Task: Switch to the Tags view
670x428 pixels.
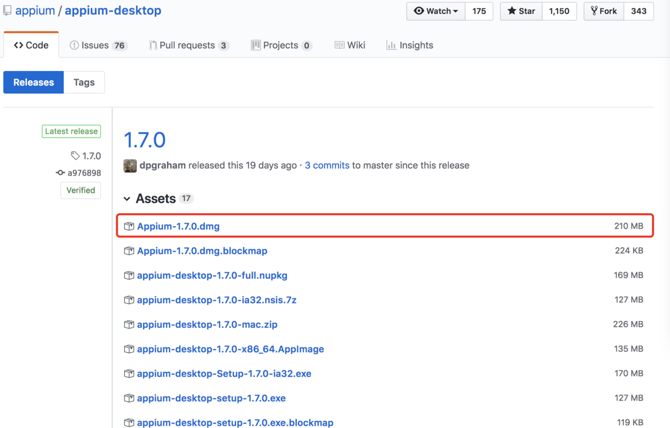Action: 84,82
